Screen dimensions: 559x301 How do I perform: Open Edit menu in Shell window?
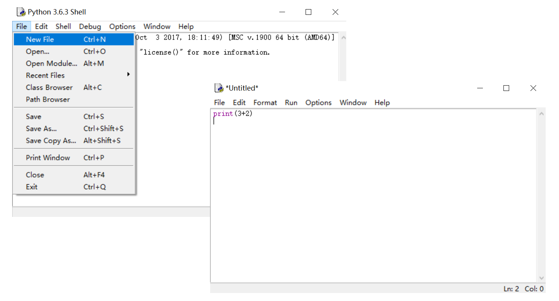pos(41,27)
